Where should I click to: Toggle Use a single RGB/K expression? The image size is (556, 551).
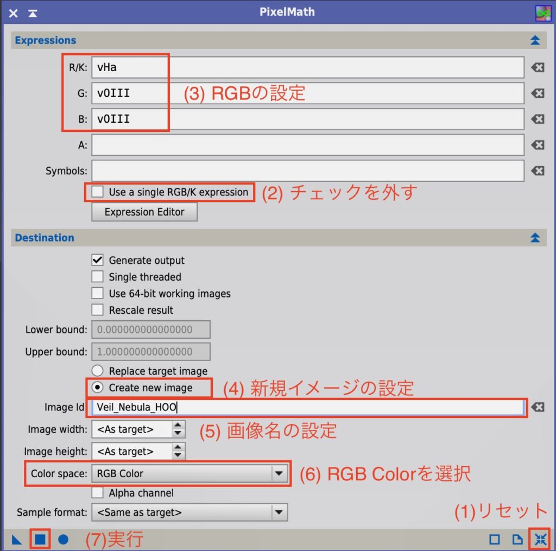[98, 192]
